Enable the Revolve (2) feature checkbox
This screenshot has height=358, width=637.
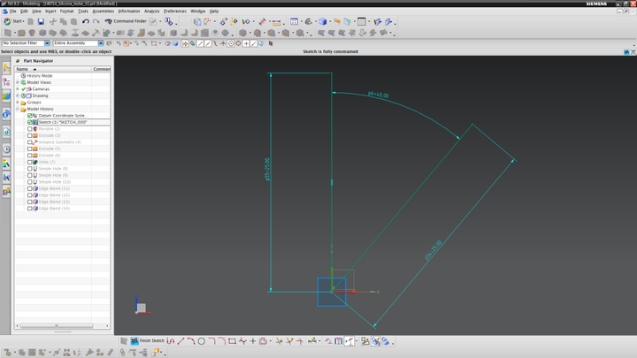coord(30,129)
